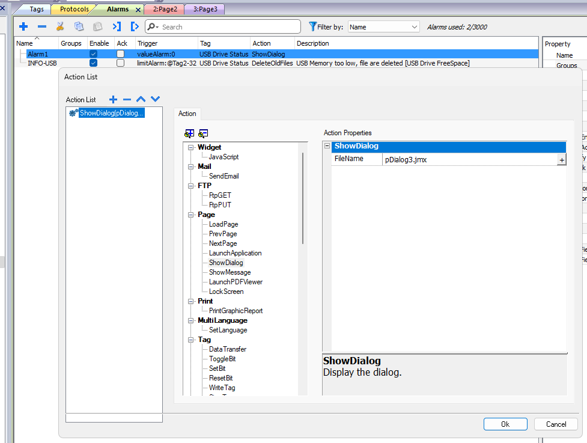Image resolution: width=587 pixels, height=443 pixels.
Task: Click the add alarm plus icon
Action: [23, 26]
